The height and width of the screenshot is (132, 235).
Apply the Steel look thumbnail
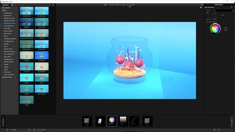pyautogui.click(x=41, y=77)
